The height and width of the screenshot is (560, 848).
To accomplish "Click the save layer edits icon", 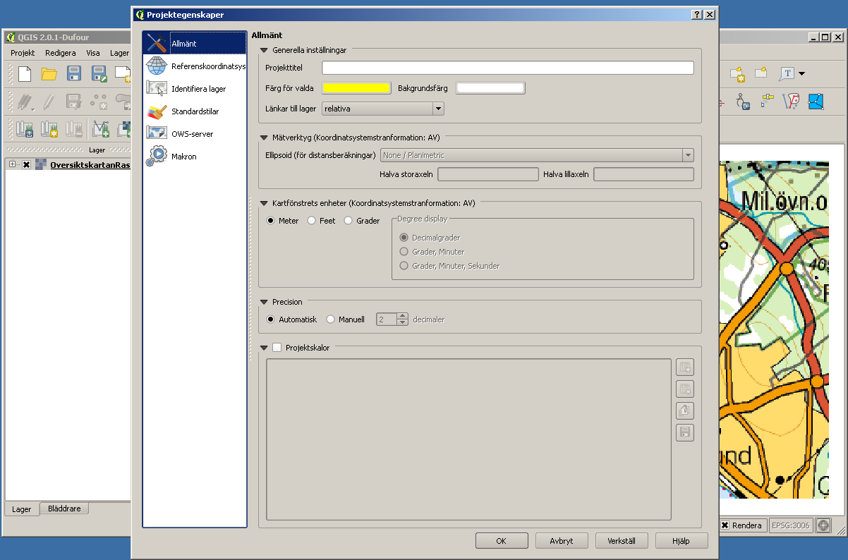I will (x=74, y=102).
